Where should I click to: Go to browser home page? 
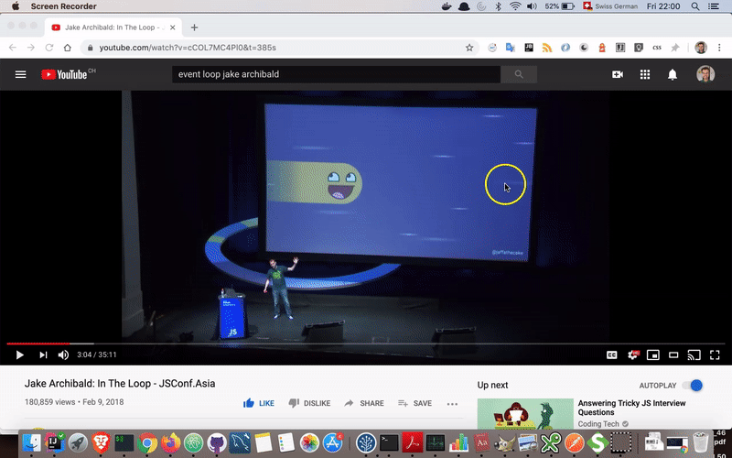pos(67,48)
